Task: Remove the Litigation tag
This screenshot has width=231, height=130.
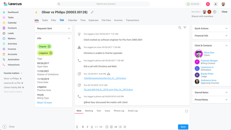Action: [x=51, y=53]
